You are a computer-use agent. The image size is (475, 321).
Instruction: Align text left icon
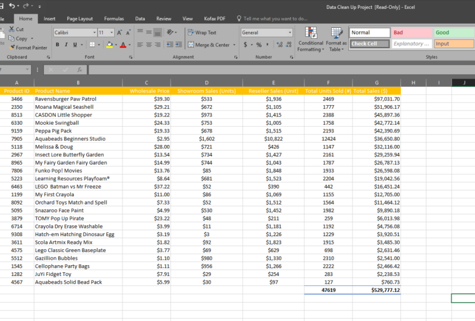[140, 45]
